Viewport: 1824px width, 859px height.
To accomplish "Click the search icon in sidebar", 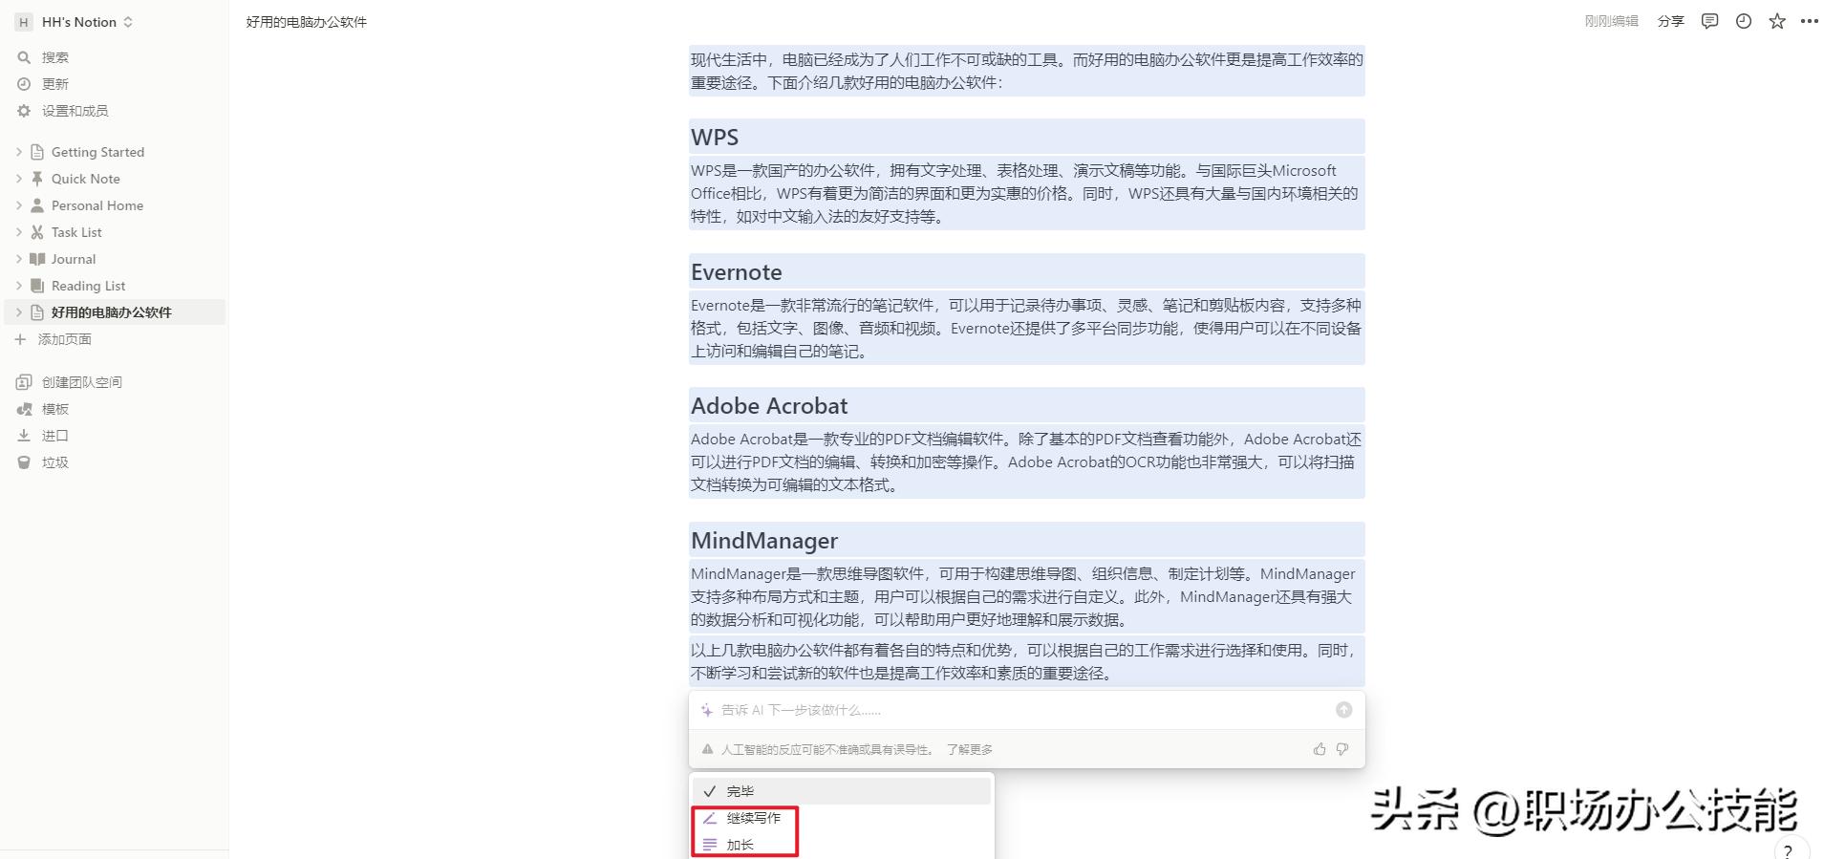I will (x=24, y=57).
